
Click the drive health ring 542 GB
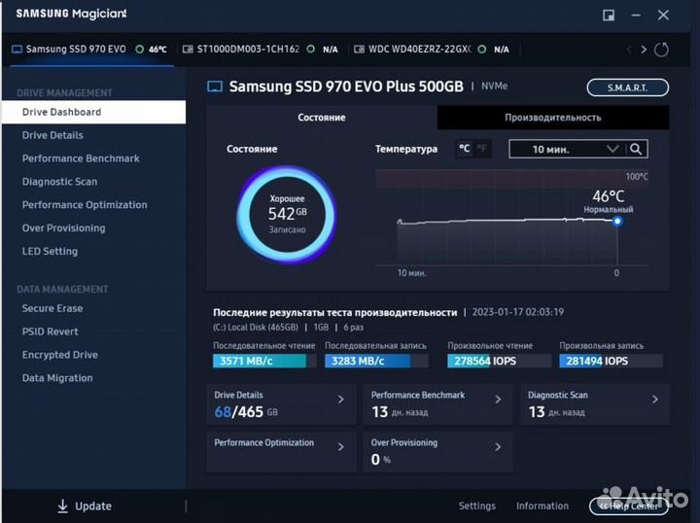point(287,215)
